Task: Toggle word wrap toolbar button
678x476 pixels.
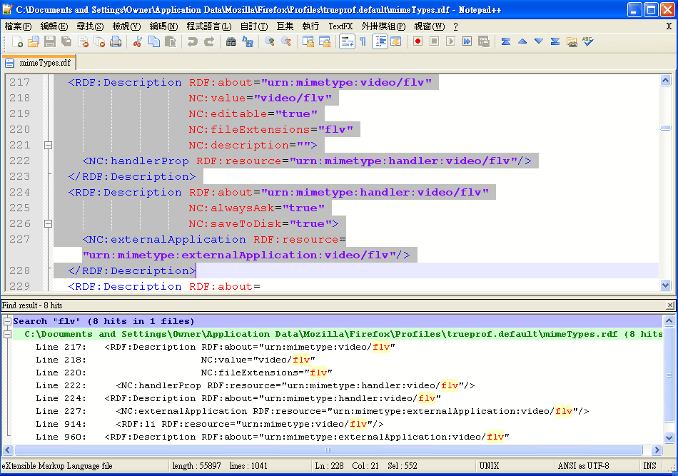Action: 347,41
